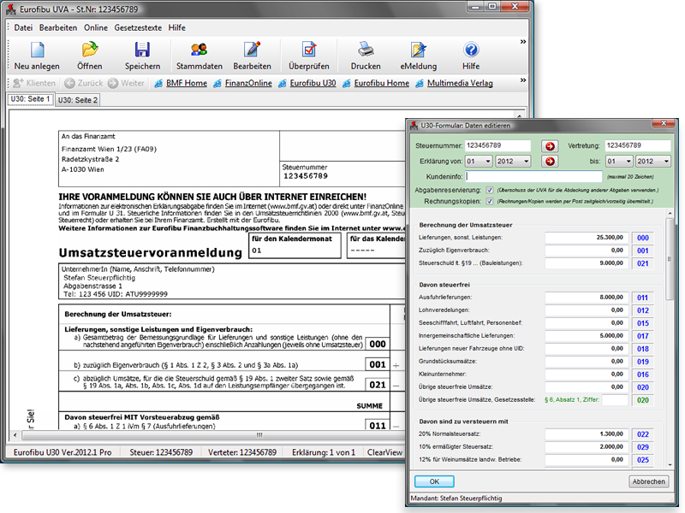685x513 pixels.
Task: Start eMeldung electronic submission icon
Action: (418, 50)
